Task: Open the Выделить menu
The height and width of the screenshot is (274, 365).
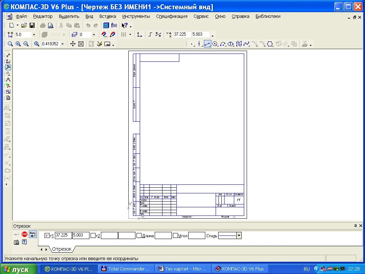Action: 69,16
